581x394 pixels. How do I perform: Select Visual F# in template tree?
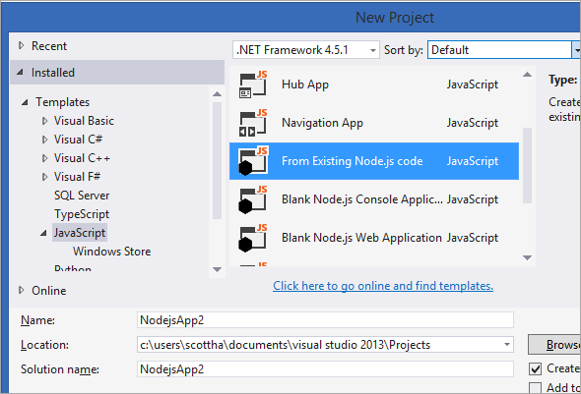pyautogui.click(x=77, y=177)
